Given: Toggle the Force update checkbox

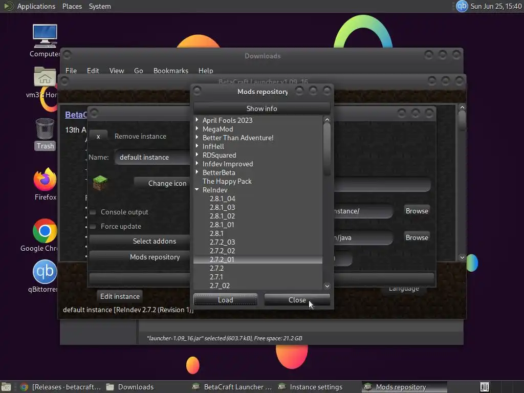Looking at the screenshot, I should (93, 226).
